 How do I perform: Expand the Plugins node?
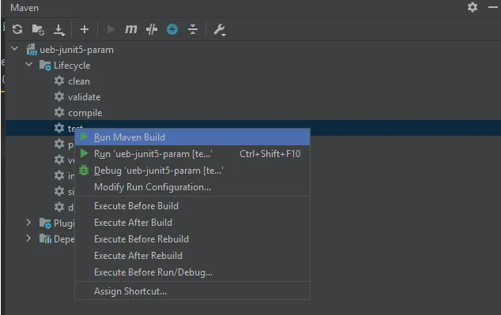pyautogui.click(x=28, y=222)
